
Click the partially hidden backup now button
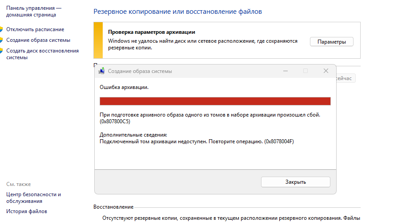pos(346,78)
